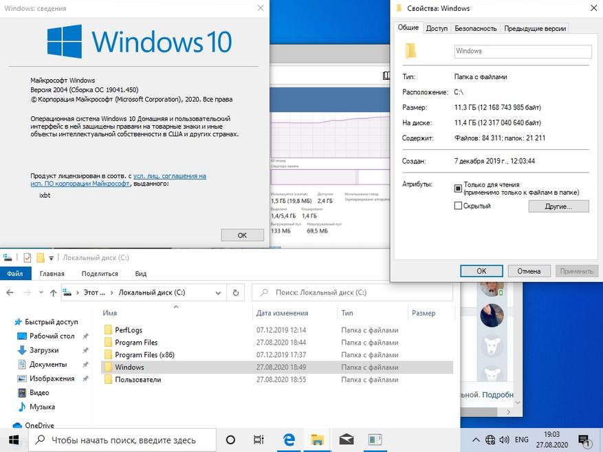The height and width of the screenshot is (452, 603).
Task: Open the Поделиться ribbon tab
Action: (100, 274)
